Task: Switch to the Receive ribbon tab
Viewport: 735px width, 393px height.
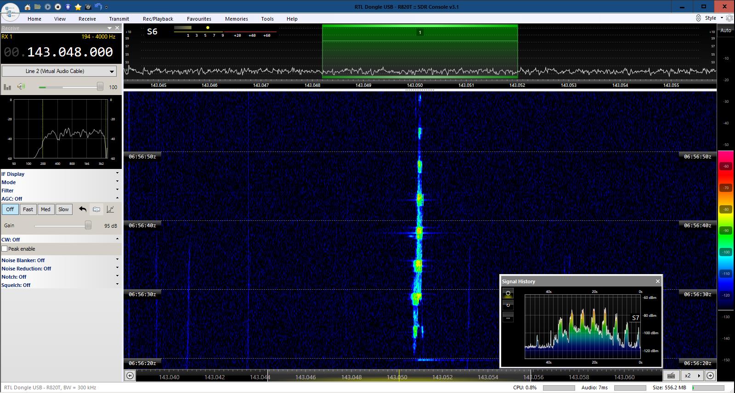Action: coord(87,19)
